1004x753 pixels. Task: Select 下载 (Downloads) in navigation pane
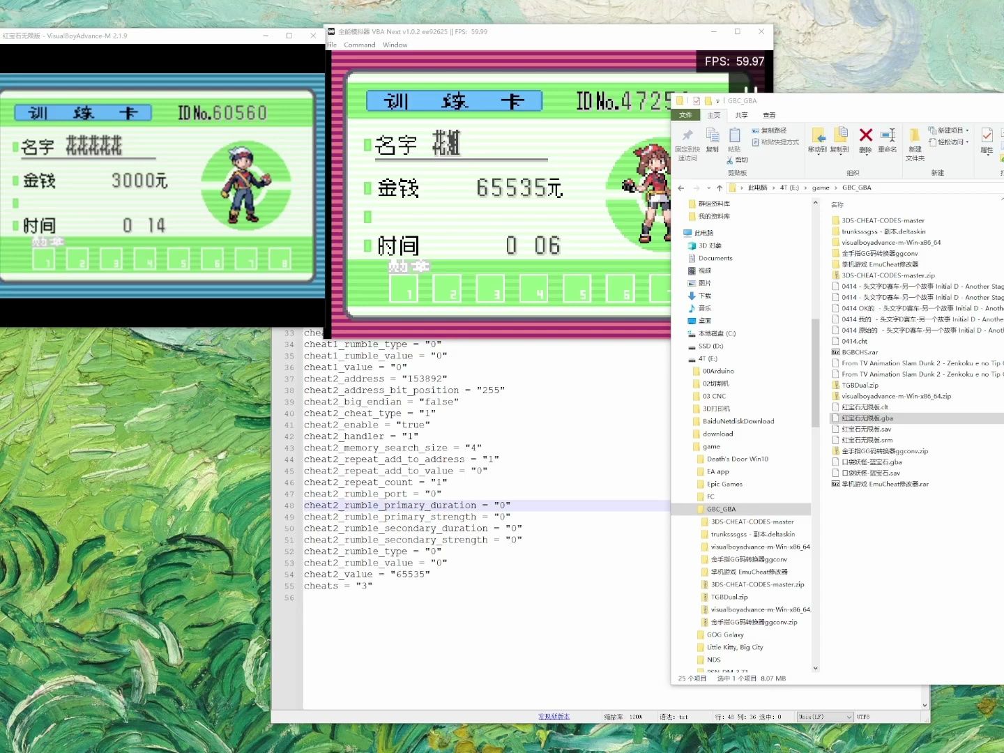(x=699, y=296)
